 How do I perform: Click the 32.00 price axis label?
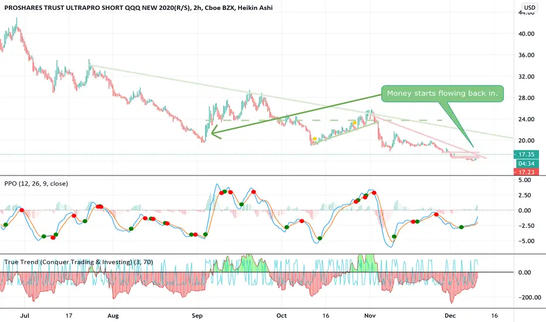coord(526,77)
